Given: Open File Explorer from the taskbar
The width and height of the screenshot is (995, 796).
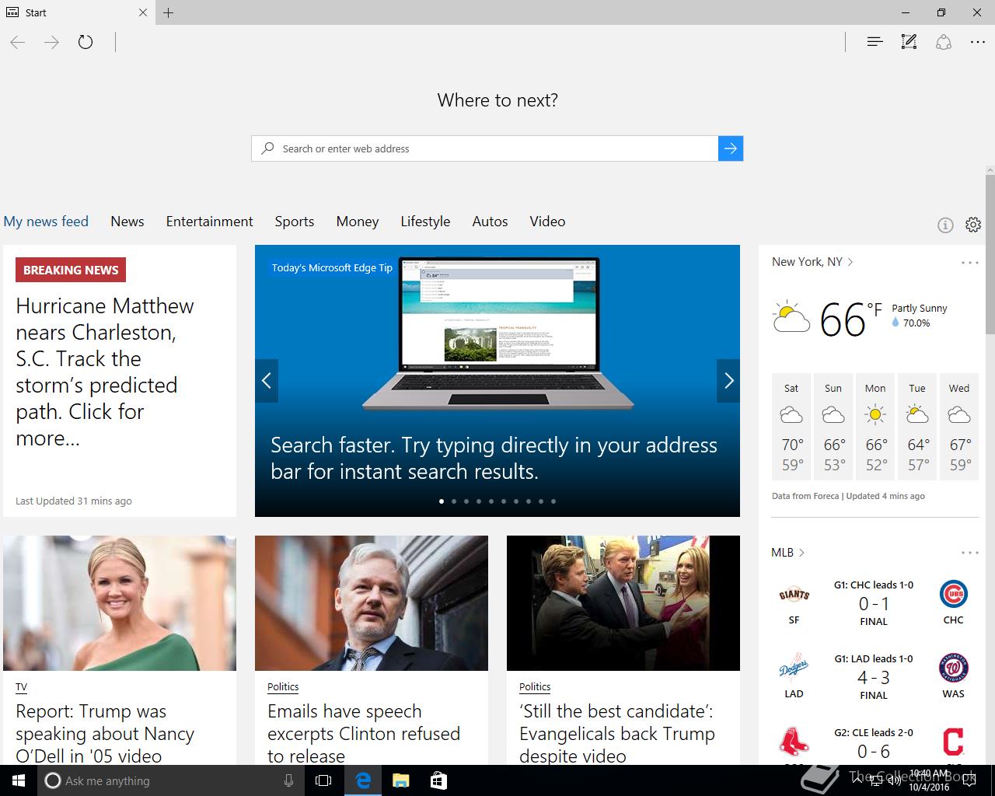Looking at the screenshot, I should click(x=400, y=780).
